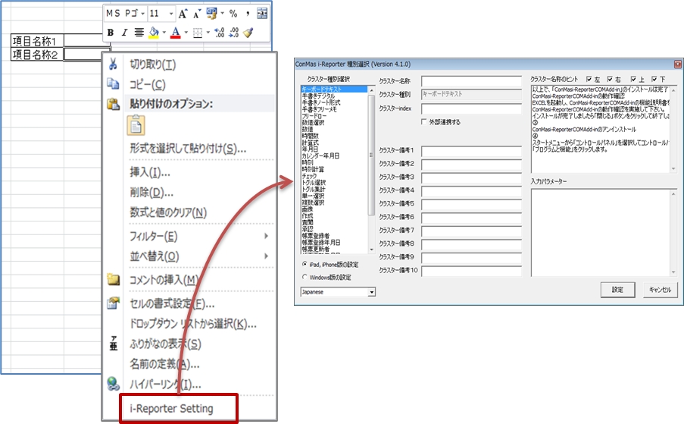Select the Windows版の設定 radio button
Viewport: 684px width, 424px height.
tap(305, 278)
